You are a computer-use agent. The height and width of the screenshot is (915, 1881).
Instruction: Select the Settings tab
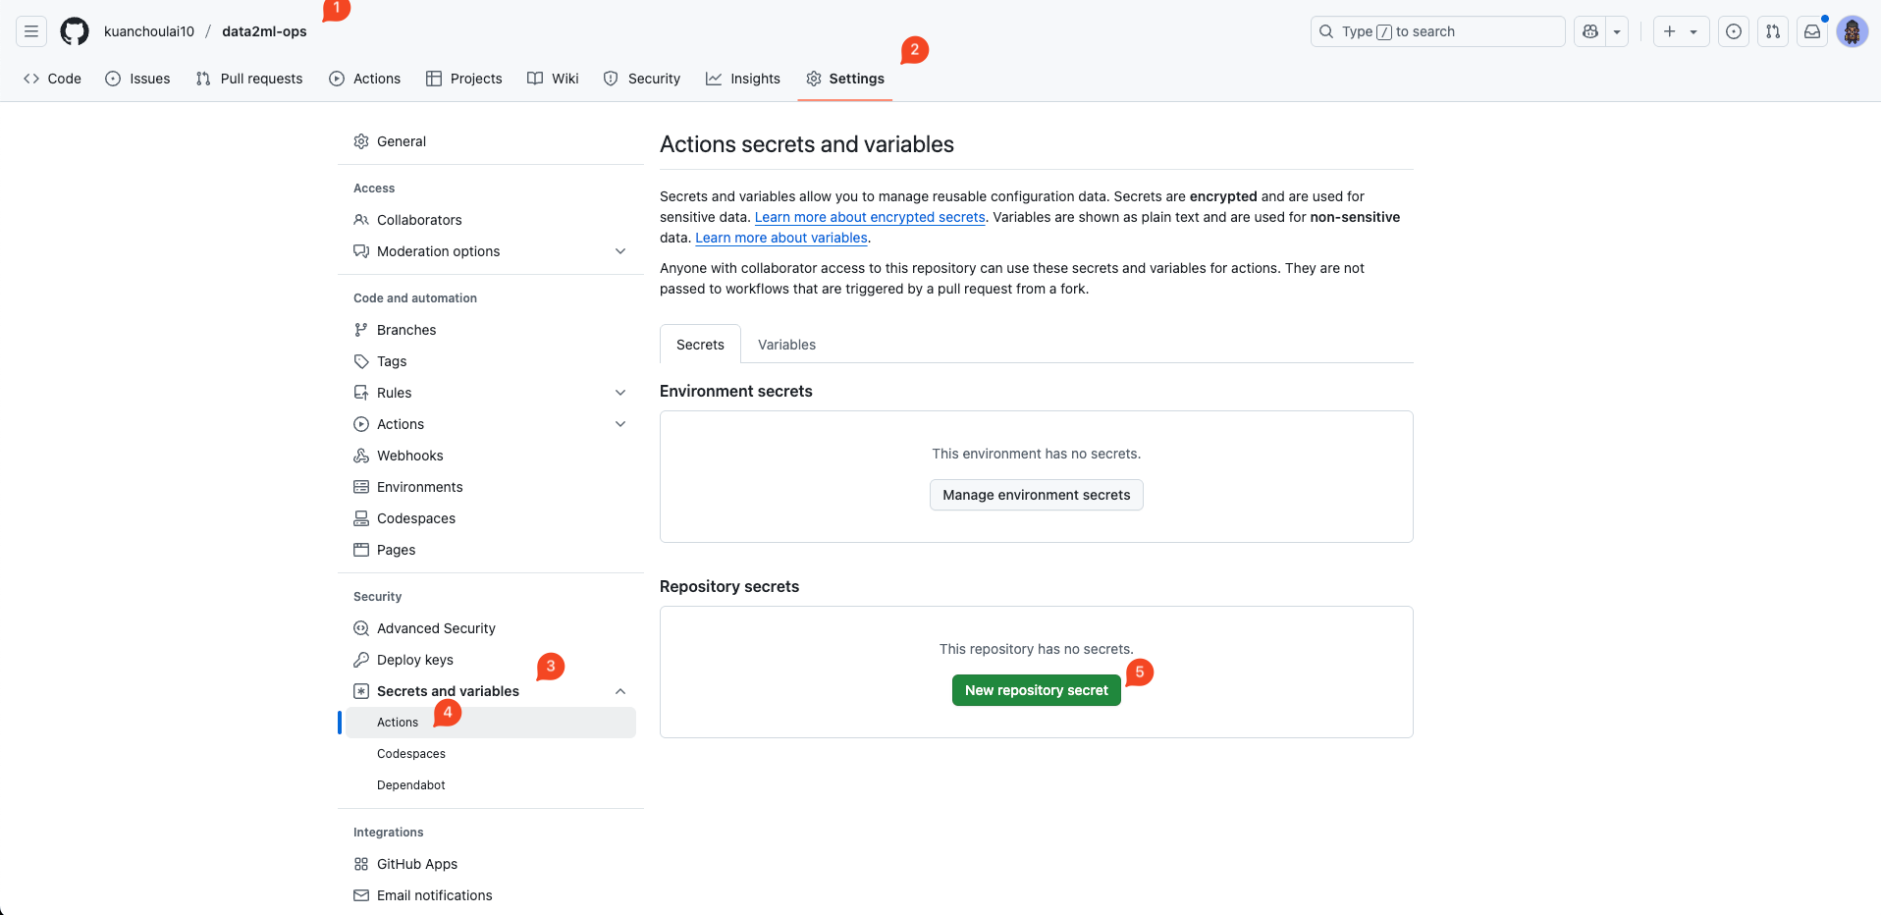click(x=845, y=79)
